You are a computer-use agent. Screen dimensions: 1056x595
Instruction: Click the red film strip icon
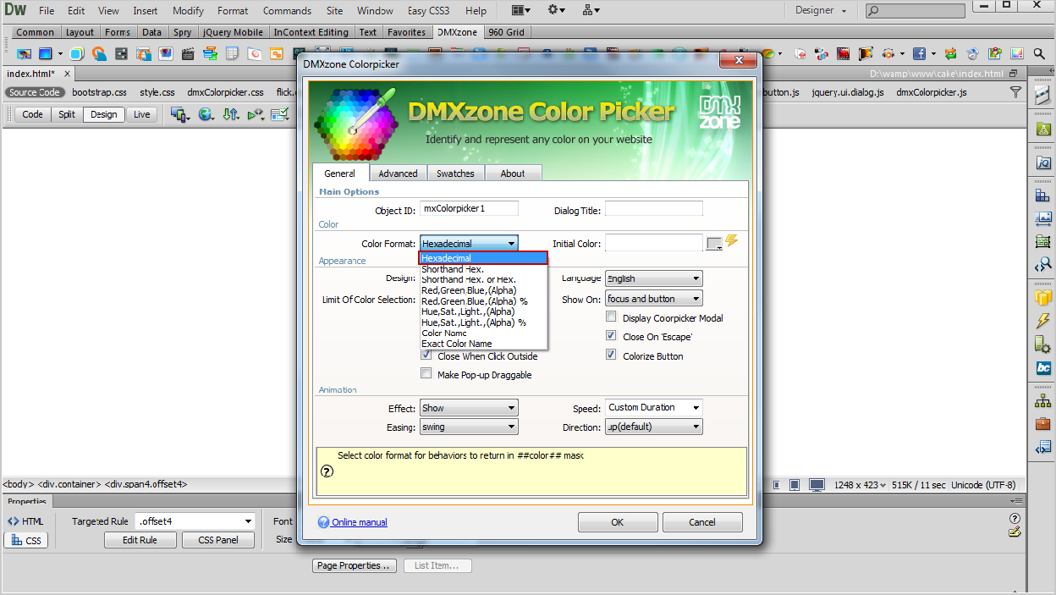click(x=843, y=53)
